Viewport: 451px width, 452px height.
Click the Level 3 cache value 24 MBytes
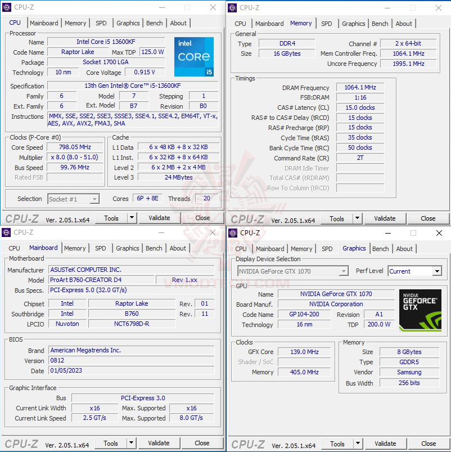pos(178,177)
